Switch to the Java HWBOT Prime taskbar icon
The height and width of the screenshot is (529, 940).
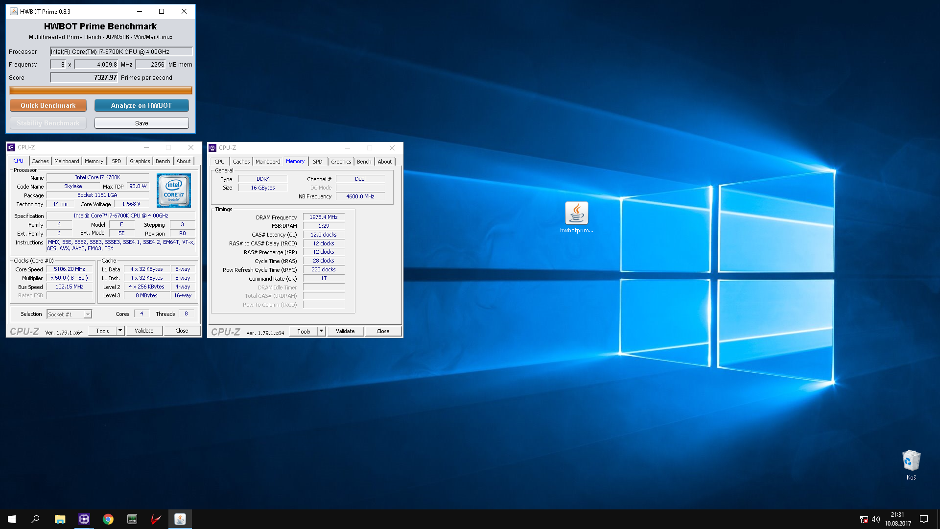click(x=180, y=519)
